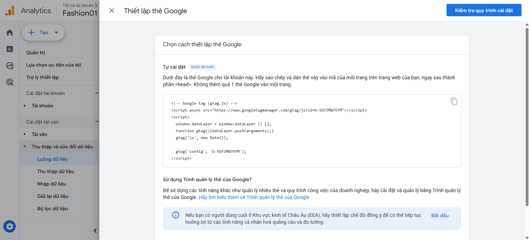The width and height of the screenshot is (529, 240).
Task: Close the Thiết lập thẻ Google panel
Action: (x=112, y=10)
